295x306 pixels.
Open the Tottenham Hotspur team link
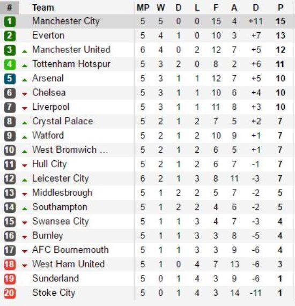coord(71,64)
